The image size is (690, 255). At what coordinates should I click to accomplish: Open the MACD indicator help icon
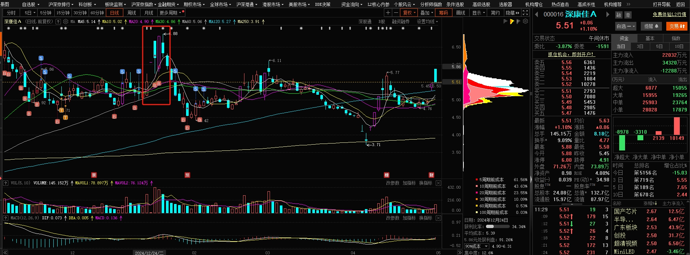pos(6,218)
